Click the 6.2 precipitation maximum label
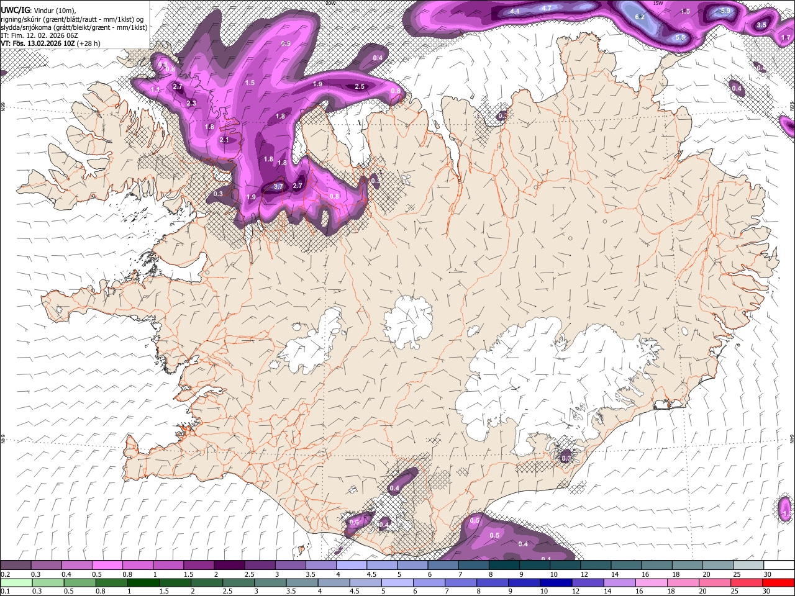Image resolution: width=795 pixels, height=596 pixels. 640,17
